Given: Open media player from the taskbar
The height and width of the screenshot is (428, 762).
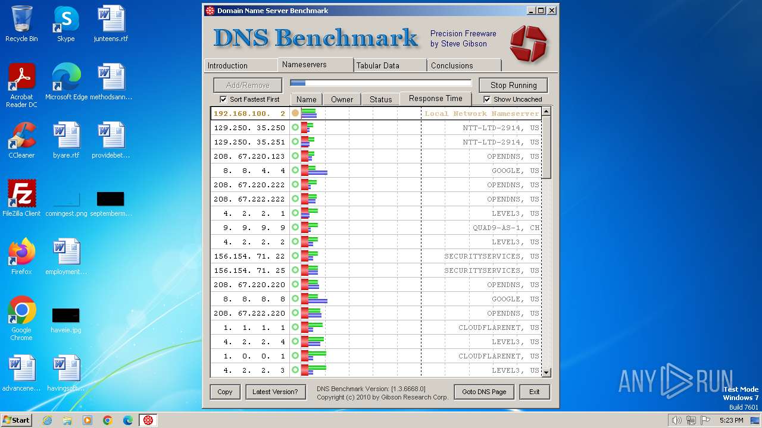Looking at the screenshot, I should click(88, 420).
